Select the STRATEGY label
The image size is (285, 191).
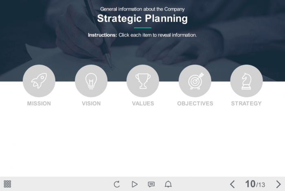click(x=246, y=104)
